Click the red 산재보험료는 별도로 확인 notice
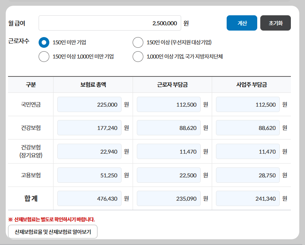Image resolution: width=305 pixels, height=245 pixels. [52, 219]
